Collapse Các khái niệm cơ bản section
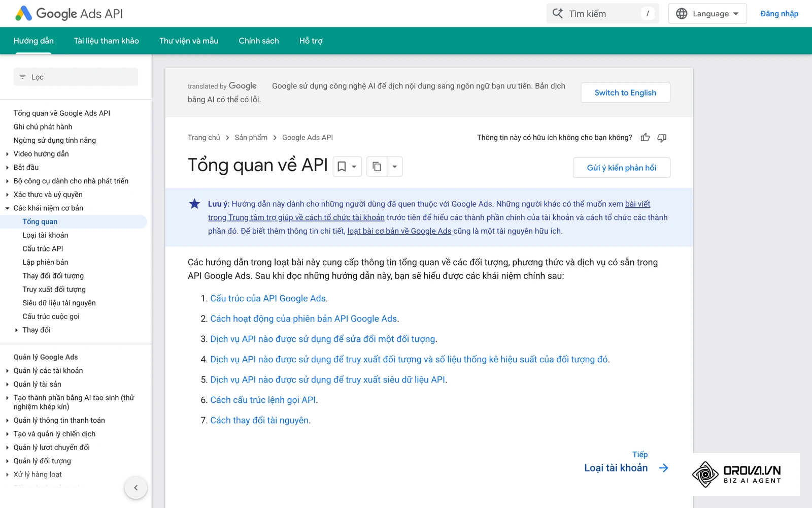 [x=8, y=208]
